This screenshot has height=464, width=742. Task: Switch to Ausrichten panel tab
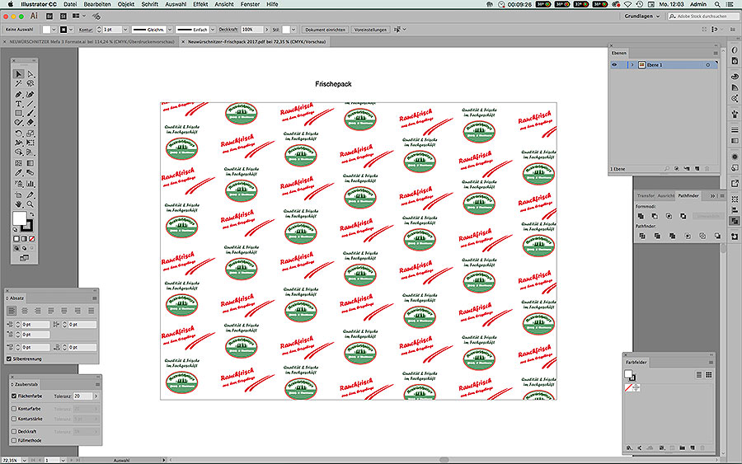coord(666,196)
